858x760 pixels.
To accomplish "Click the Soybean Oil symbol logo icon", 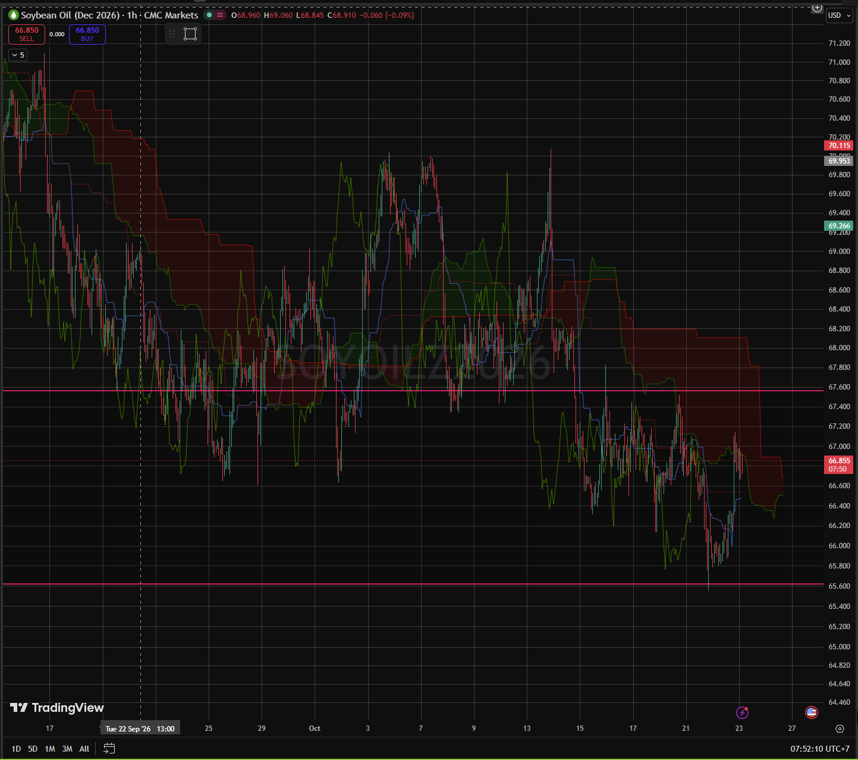I will point(13,15).
